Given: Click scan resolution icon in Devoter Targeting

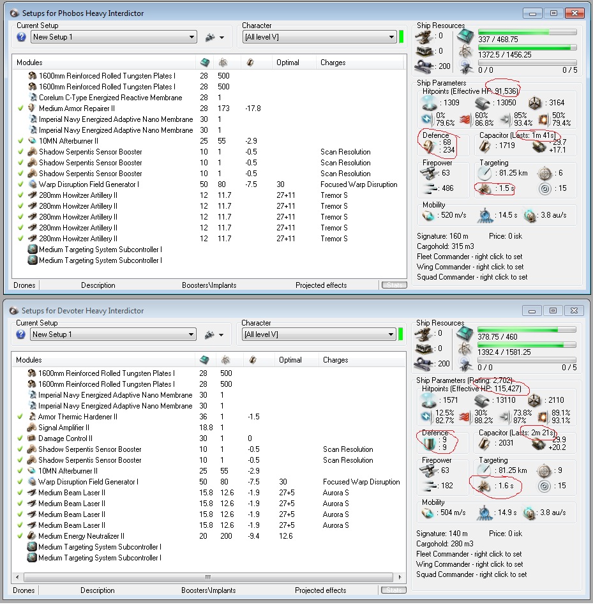Looking at the screenshot, I should point(483,486).
